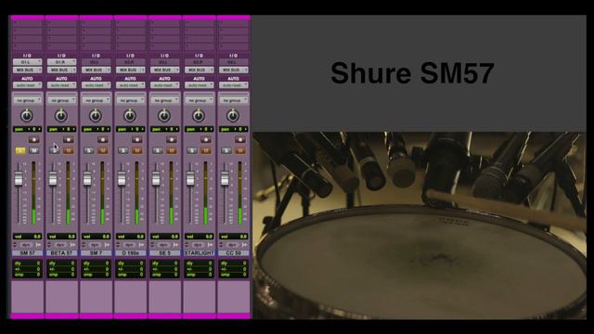Open auto read automation menu on STARLIGHT

200,85
